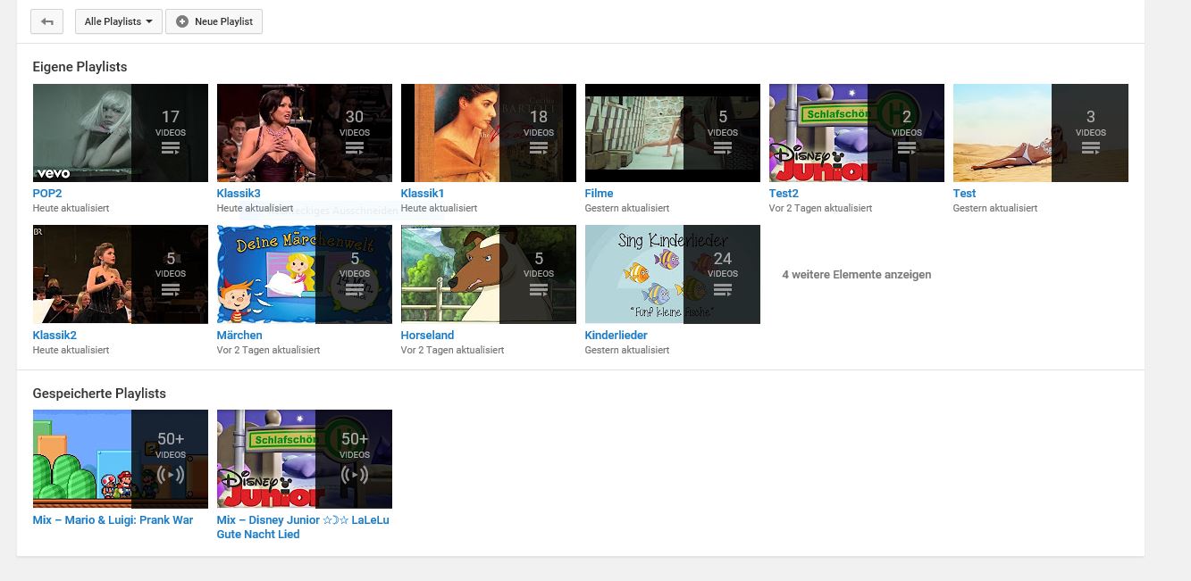Image resolution: width=1191 pixels, height=581 pixels.
Task: Open the Disney Junior mix thumbnail
Action: tap(305, 459)
